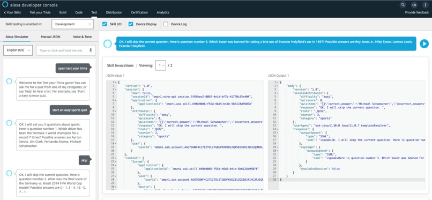Open the English (US) language dropdown
The image size is (432, 200).
tap(18, 50)
